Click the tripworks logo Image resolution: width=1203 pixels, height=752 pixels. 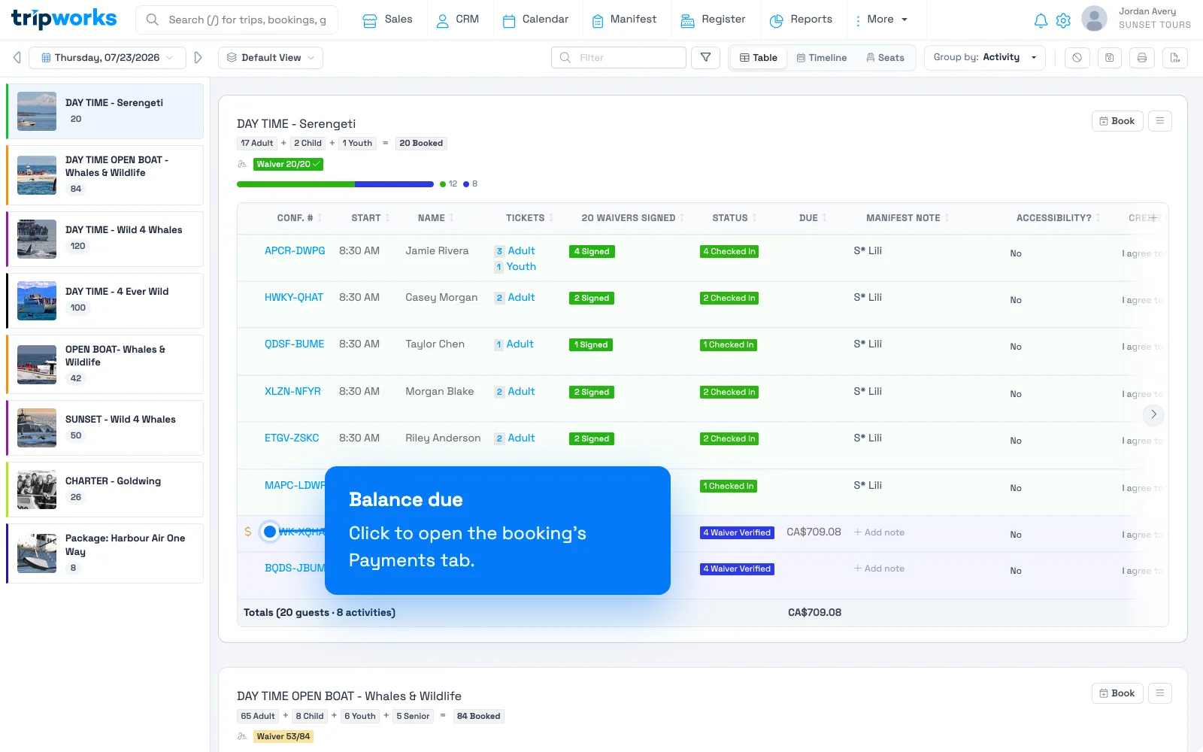point(64,19)
